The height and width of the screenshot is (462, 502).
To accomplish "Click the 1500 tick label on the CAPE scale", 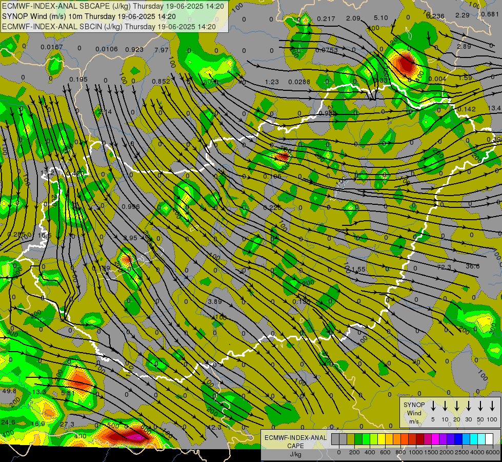I will [431, 452].
